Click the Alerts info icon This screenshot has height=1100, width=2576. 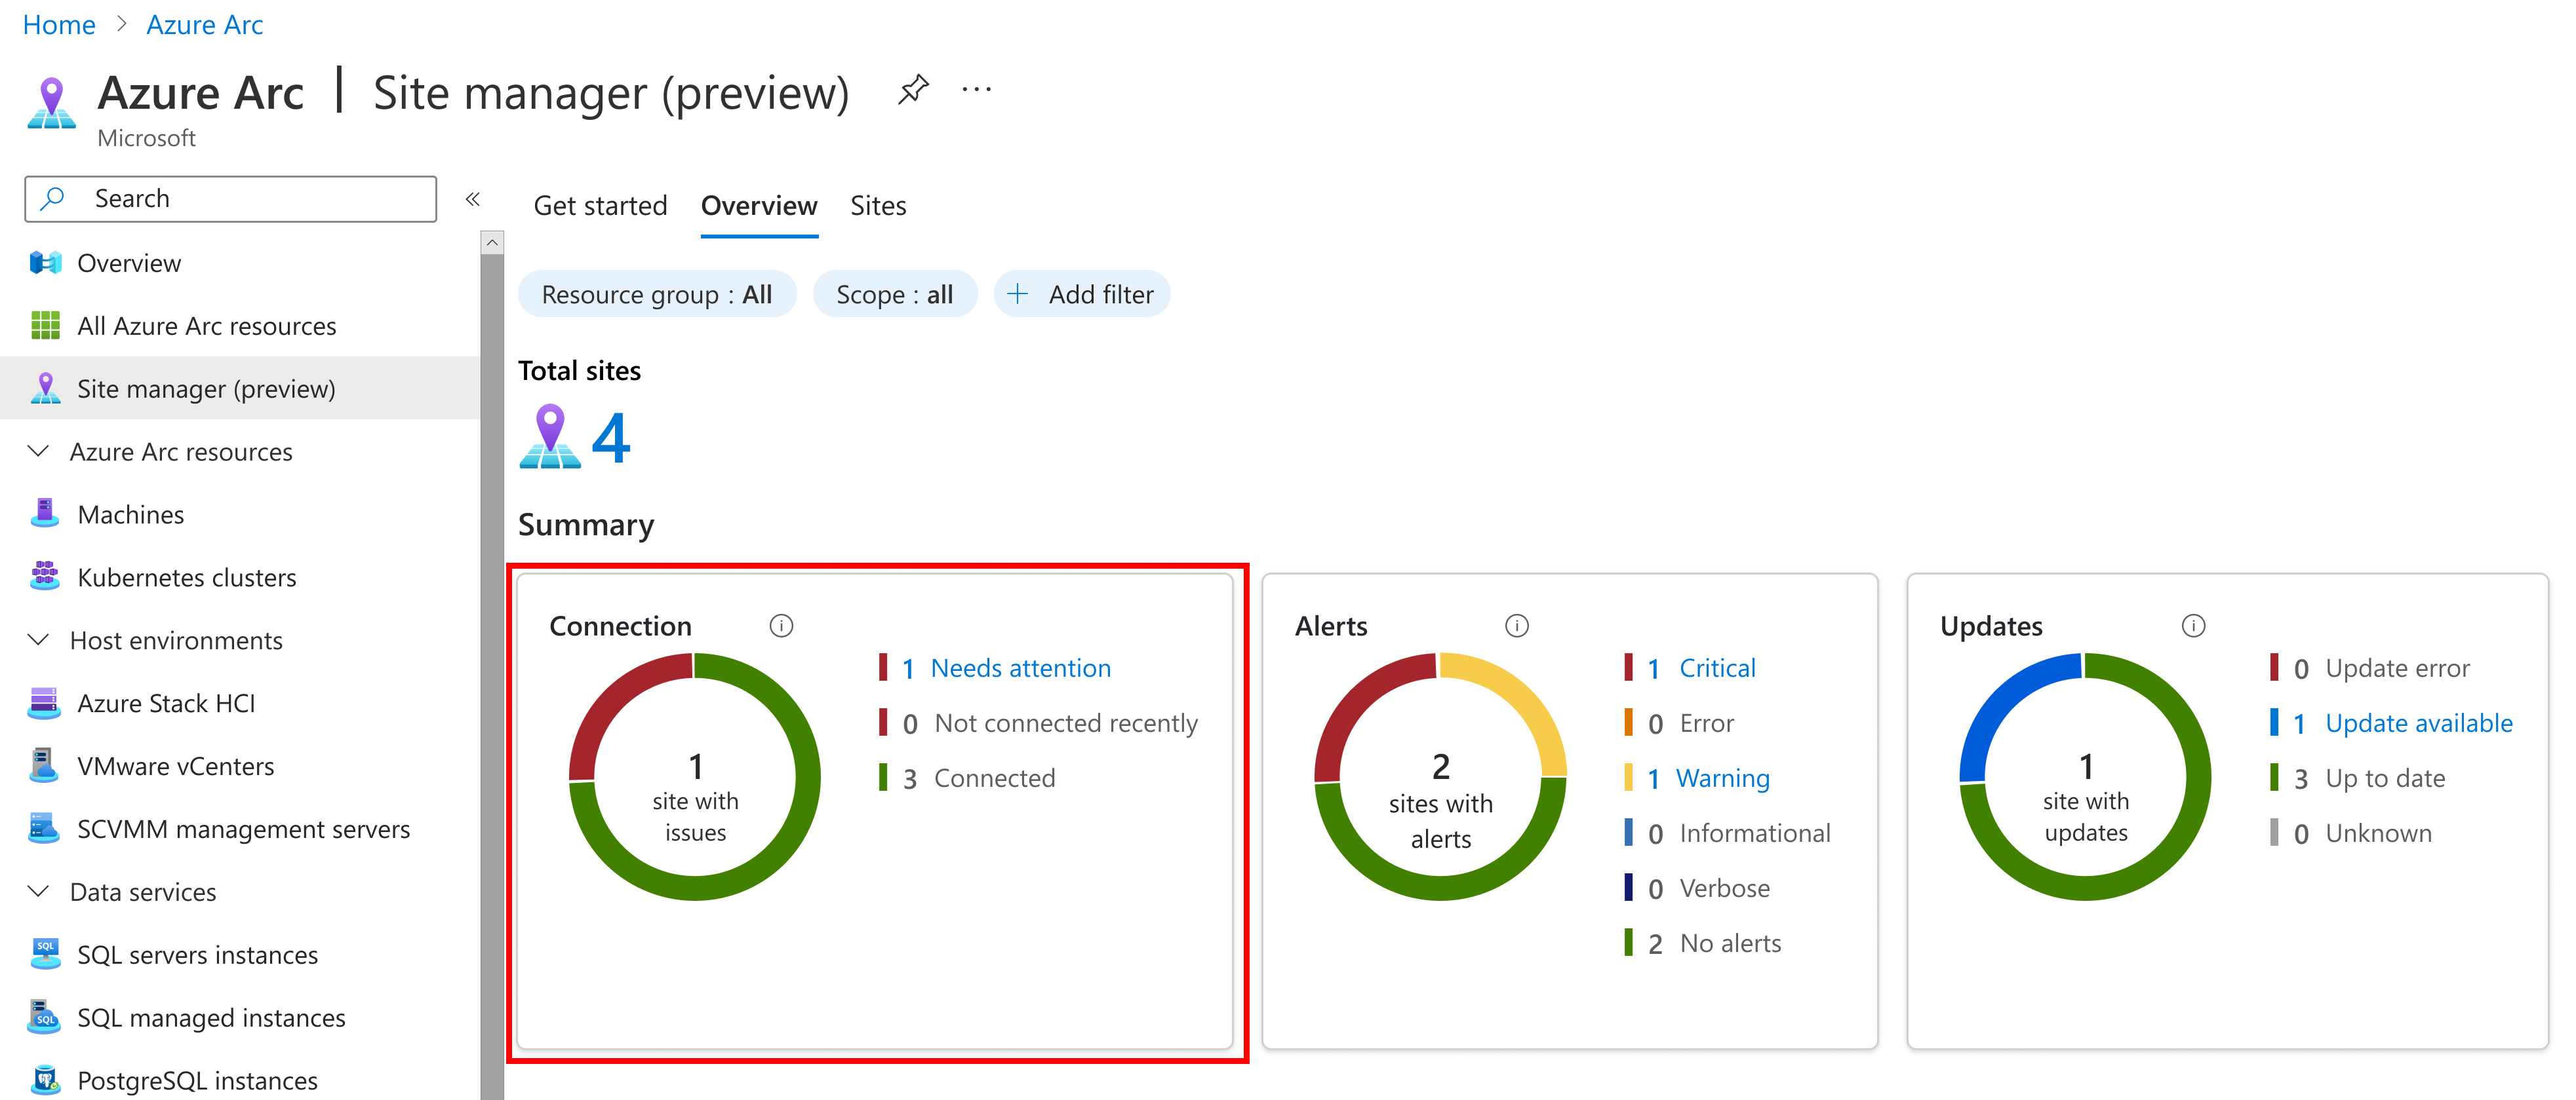tap(1516, 626)
